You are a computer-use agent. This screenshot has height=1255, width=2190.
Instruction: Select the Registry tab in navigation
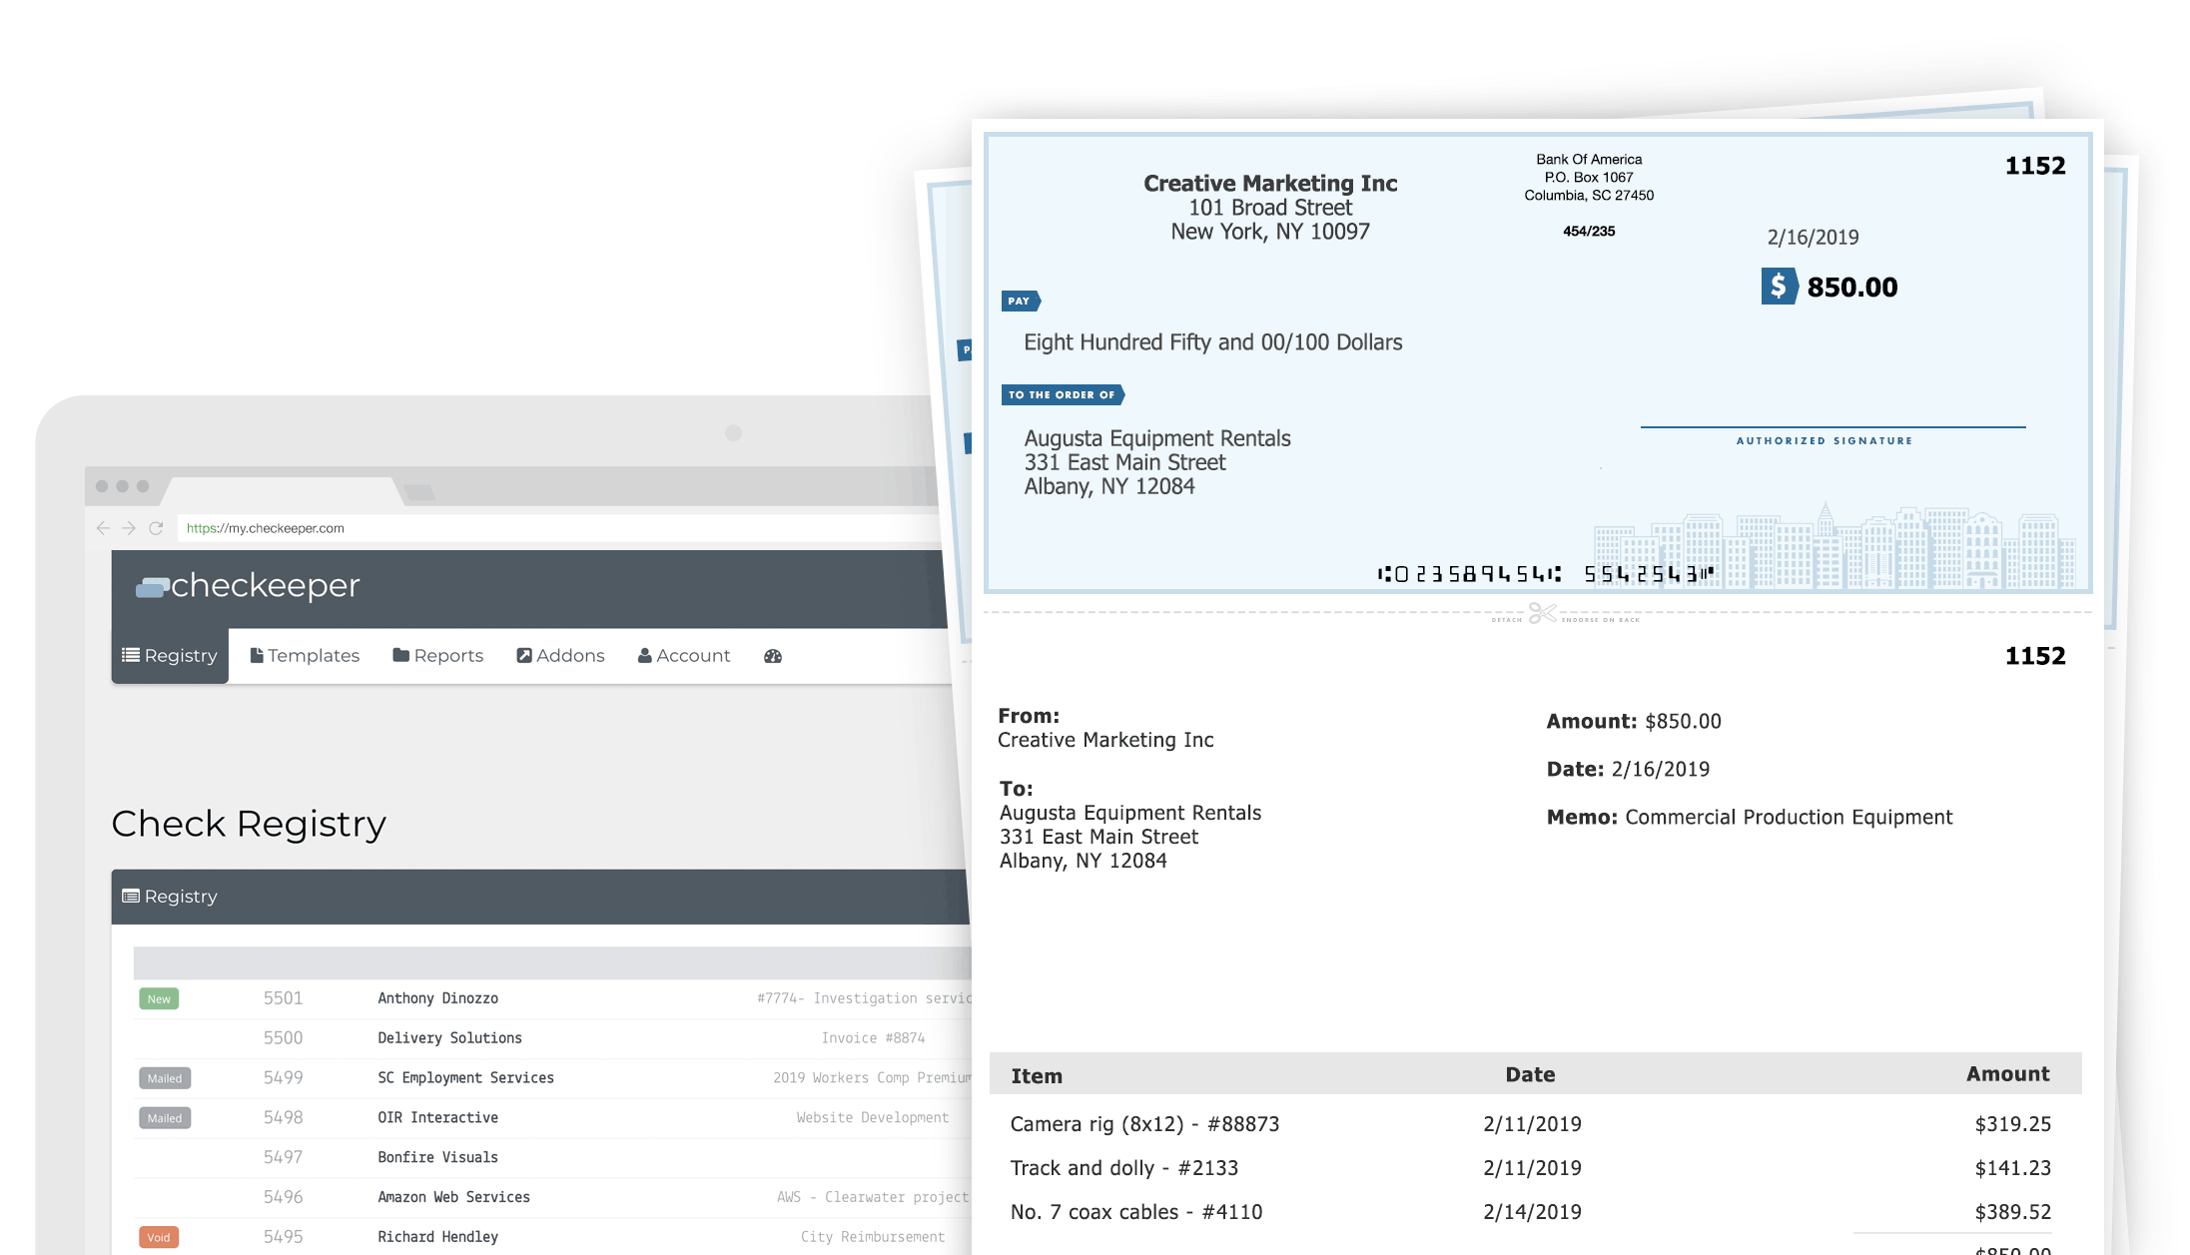(x=170, y=655)
